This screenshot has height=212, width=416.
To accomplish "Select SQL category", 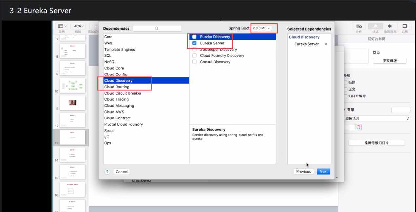I will (146, 55).
